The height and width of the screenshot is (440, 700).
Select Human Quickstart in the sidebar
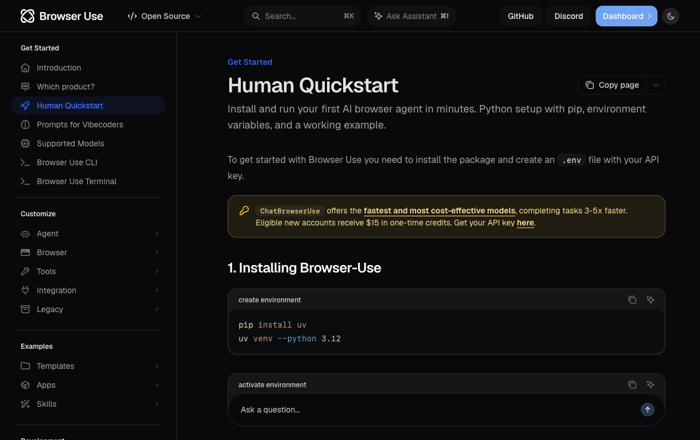[x=89, y=106]
